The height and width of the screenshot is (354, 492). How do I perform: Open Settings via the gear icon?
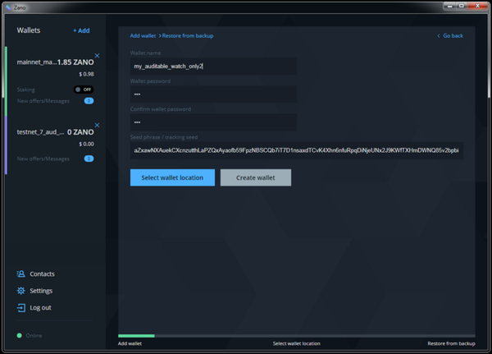[21, 291]
